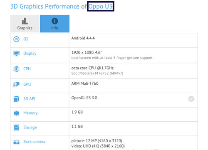The image size is (208, 150).
Task: Click the Display monitor icon
Action: click(x=16, y=53)
